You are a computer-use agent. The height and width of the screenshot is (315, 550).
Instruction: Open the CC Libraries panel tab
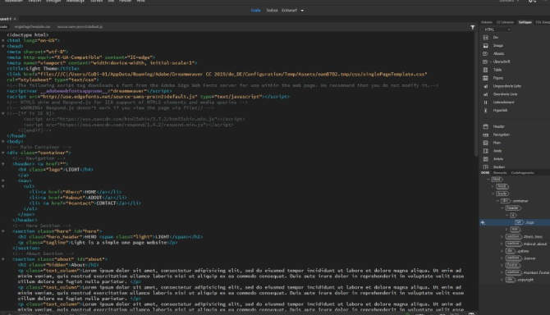click(x=505, y=22)
